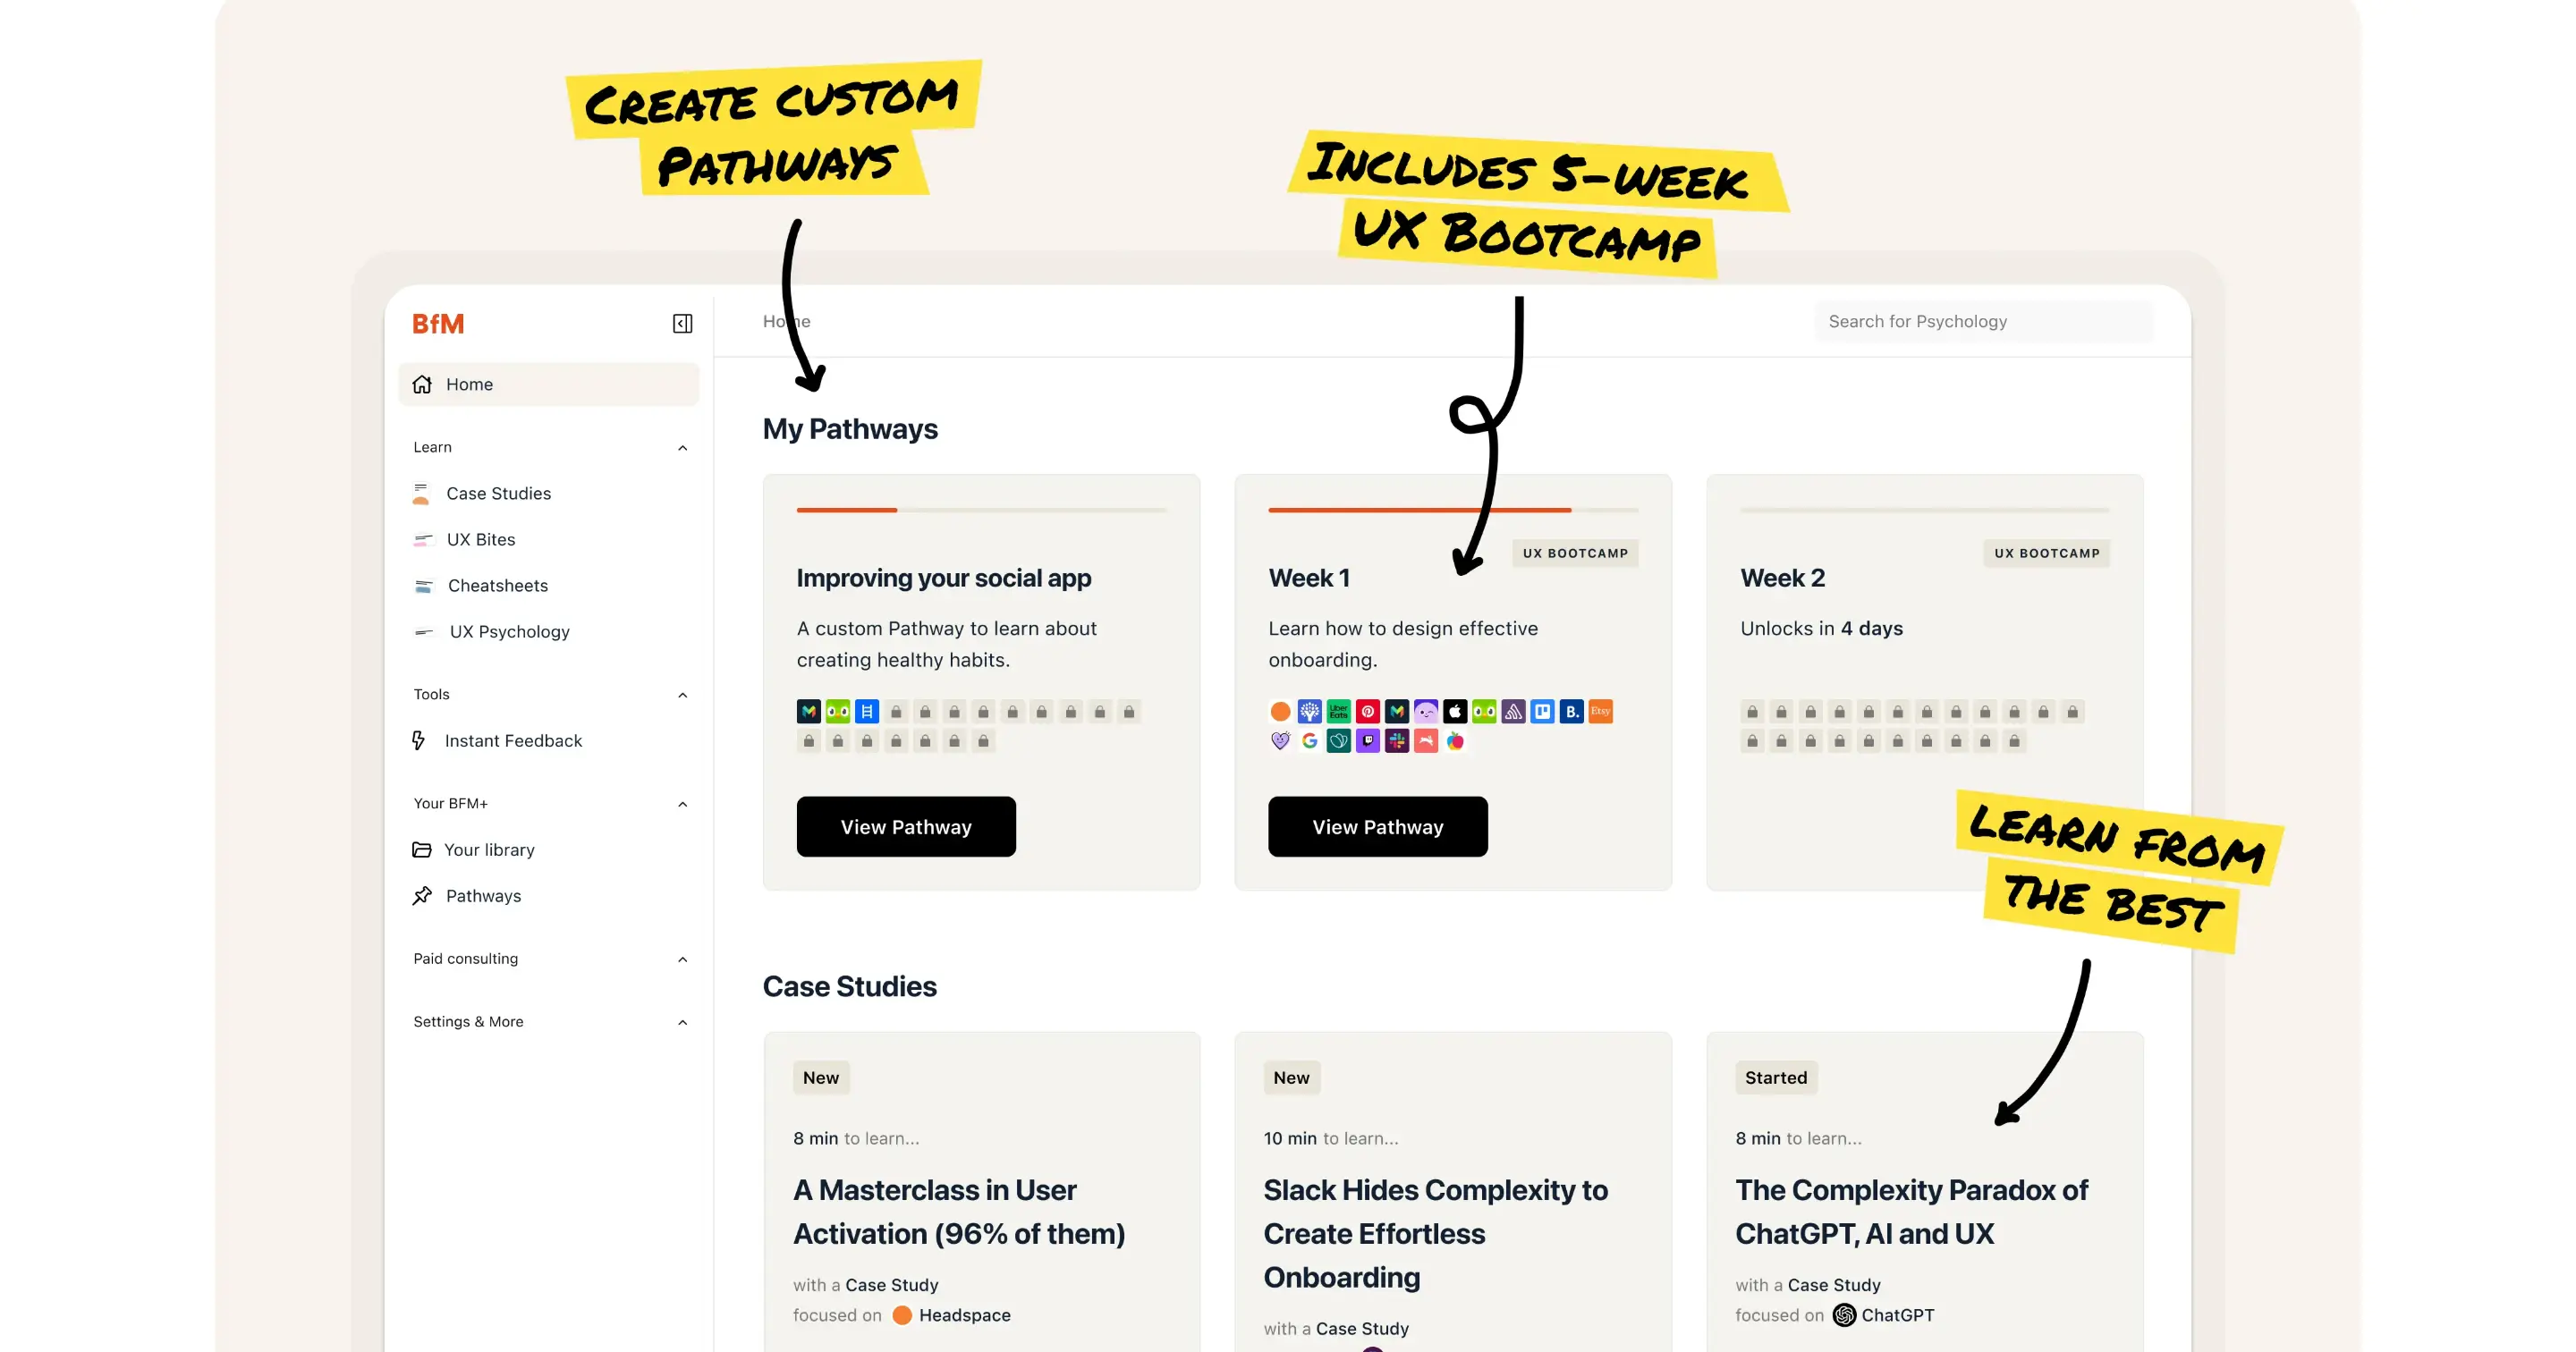Screen dimensions: 2576x1352
Task: Click the Slack icon in Week 1 card
Action: point(1396,740)
